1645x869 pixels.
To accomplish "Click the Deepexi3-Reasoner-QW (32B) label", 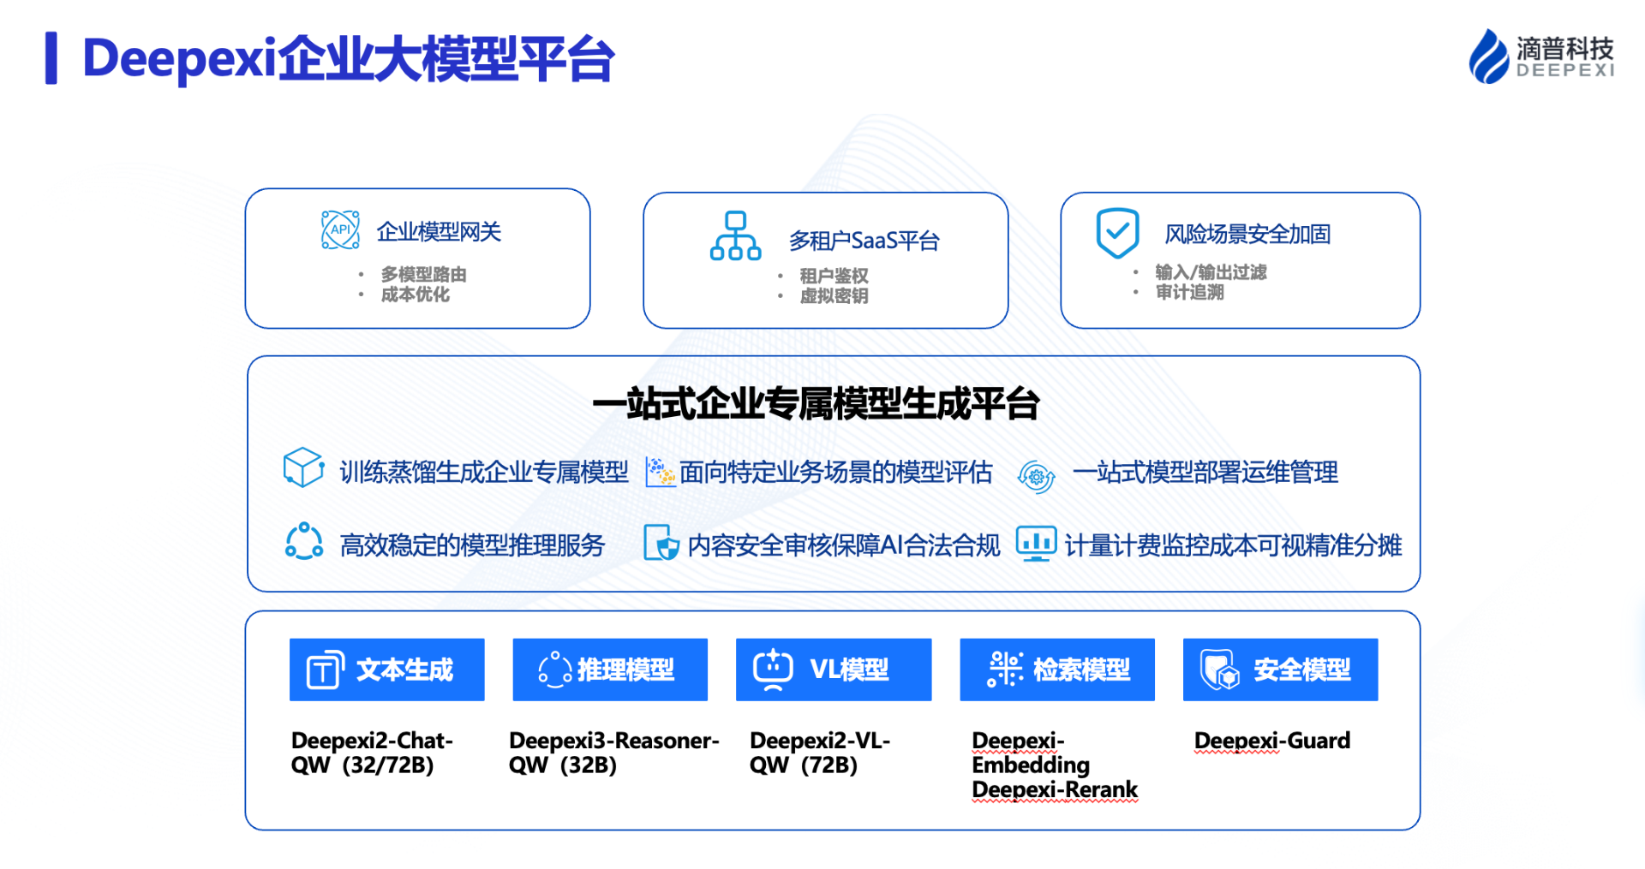I will coord(614,753).
